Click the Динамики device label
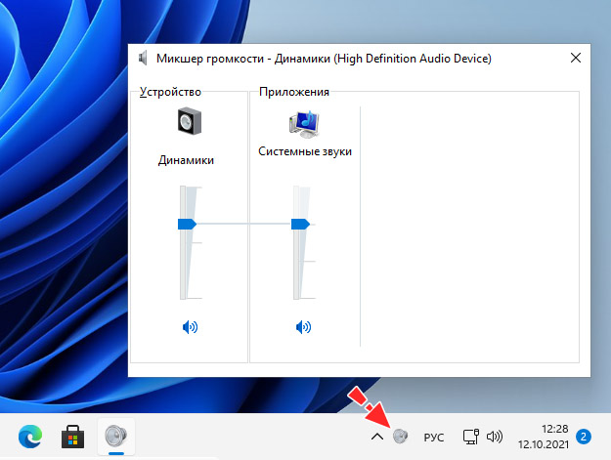This screenshot has width=611, height=460. 187,160
